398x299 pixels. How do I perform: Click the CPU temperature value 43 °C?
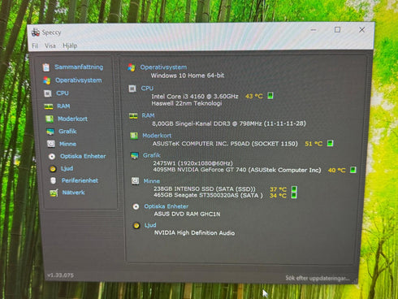[254, 96]
